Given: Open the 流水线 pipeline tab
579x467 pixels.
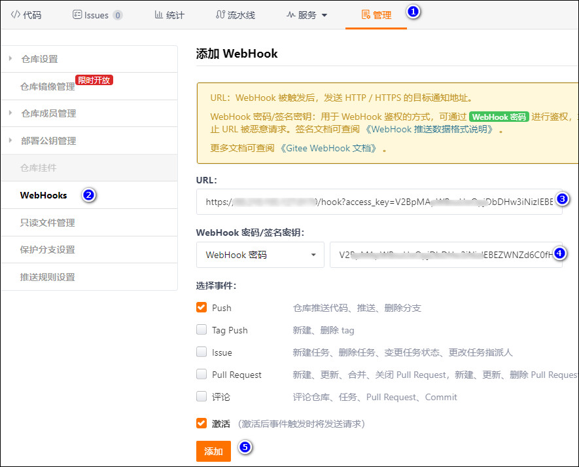Looking at the screenshot, I should pyautogui.click(x=236, y=15).
